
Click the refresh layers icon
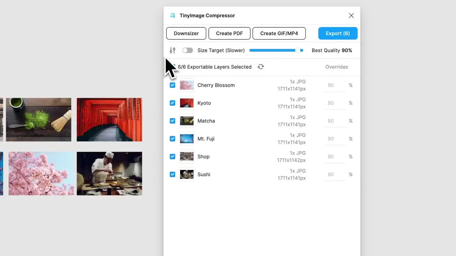point(261,67)
